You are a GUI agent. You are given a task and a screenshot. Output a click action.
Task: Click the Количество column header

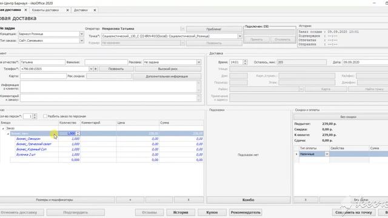pyautogui.click(x=70, y=122)
